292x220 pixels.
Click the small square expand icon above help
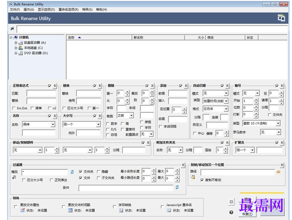click(231, 202)
